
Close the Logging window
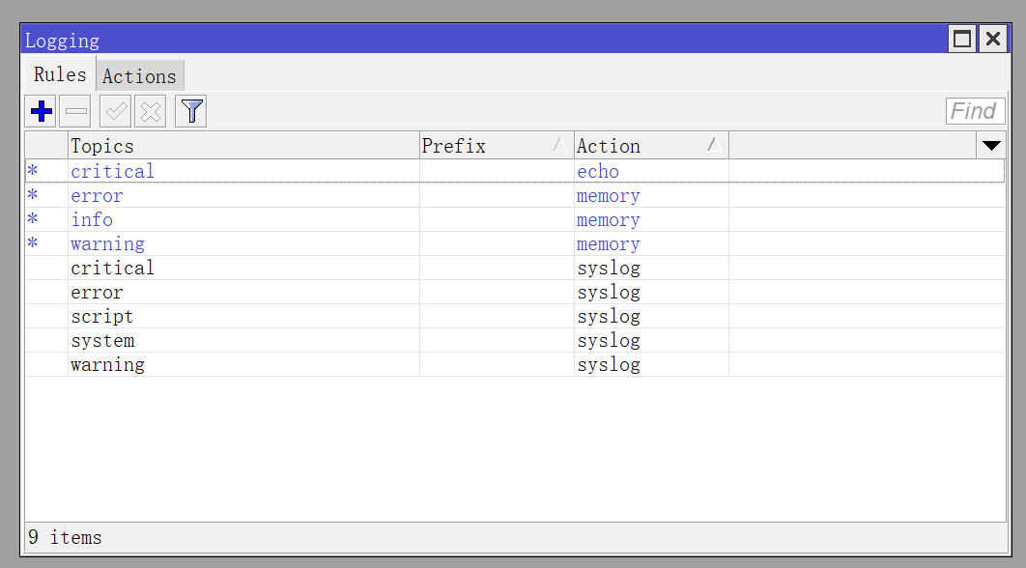coord(992,40)
